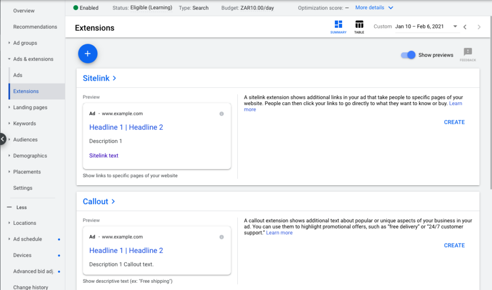Expand Placements in sidebar
This screenshot has width=492, height=290.
pyautogui.click(x=9, y=171)
